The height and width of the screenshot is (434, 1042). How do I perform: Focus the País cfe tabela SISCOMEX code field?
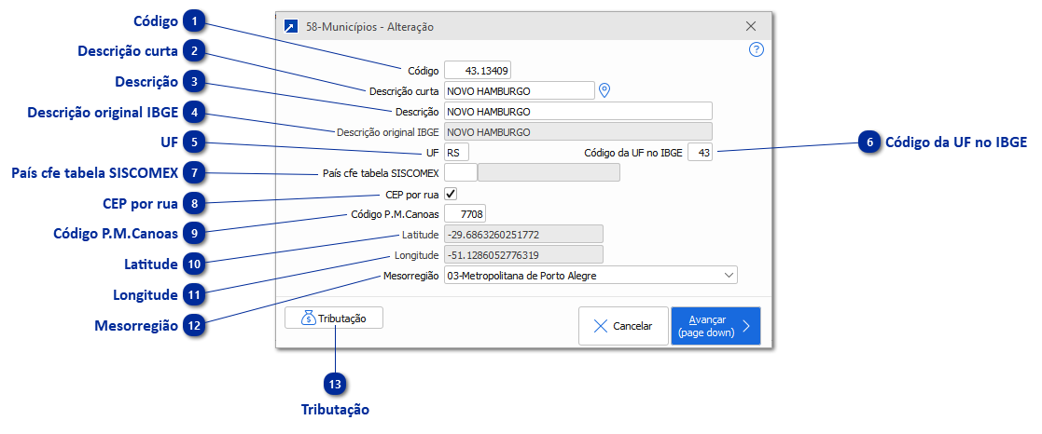click(x=461, y=172)
